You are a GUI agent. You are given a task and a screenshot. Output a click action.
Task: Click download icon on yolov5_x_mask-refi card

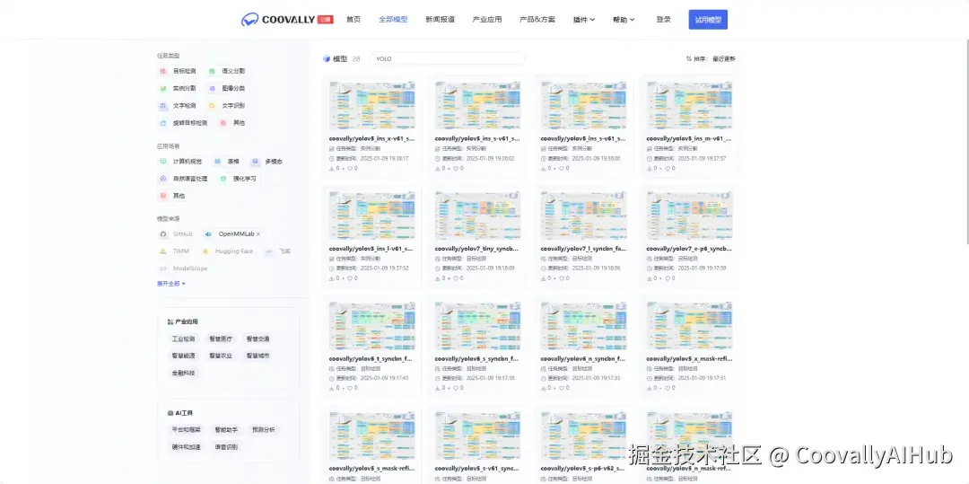coord(650,388)
